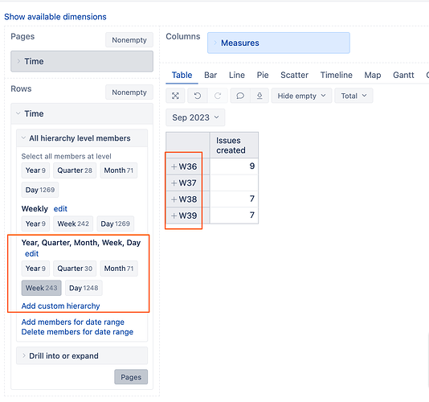429x402 pixels.
Task: Expand row W39 with plus icon
Action: [174, 215]
